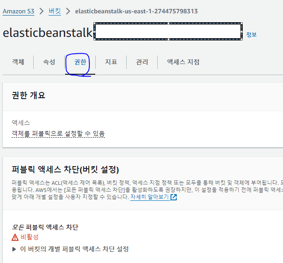Go to the 버킷 breadcrumb link
283x263 pixels.
pyautogui.click(x=54, y=11)
